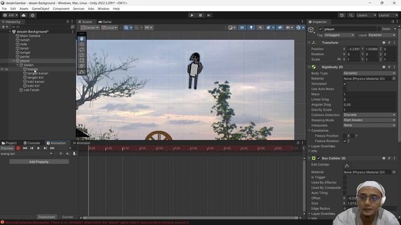The width and height of the screenshot is (401, 225).
Task: Open the settings gear next to cloud
Action: [33, 15]
